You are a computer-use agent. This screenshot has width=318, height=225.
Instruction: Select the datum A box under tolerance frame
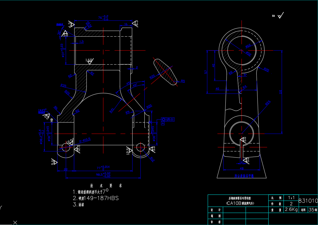coord(163,123)
